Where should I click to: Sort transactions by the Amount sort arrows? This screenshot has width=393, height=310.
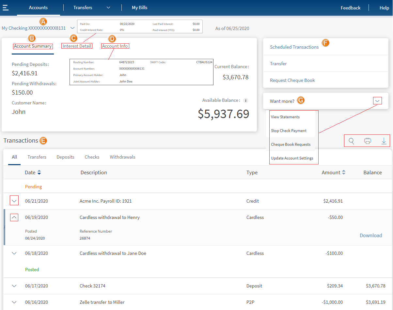(x=343, y=173)
